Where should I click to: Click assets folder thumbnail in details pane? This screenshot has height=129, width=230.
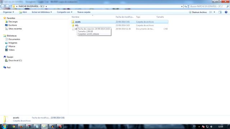point(5,119)
